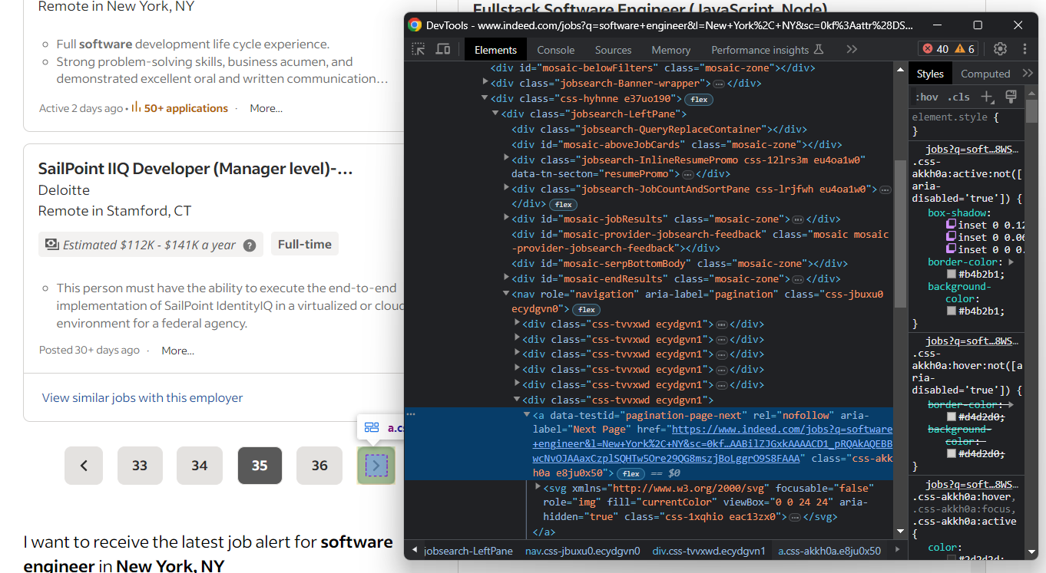Toggle the device toolbar icon
This screenshot has height=573, width=1046.
(443, 49)
